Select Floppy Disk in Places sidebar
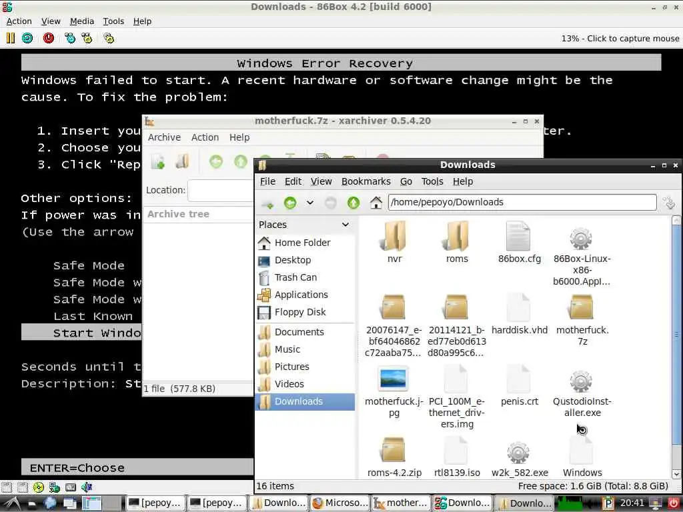Image resolution: width=683 pixels, height=512 pixels. pos(305,312)
